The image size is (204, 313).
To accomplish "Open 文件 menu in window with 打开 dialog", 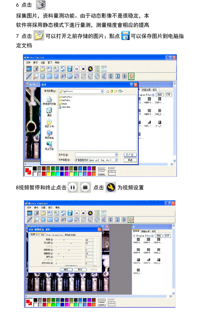I will tap(28, 63).
